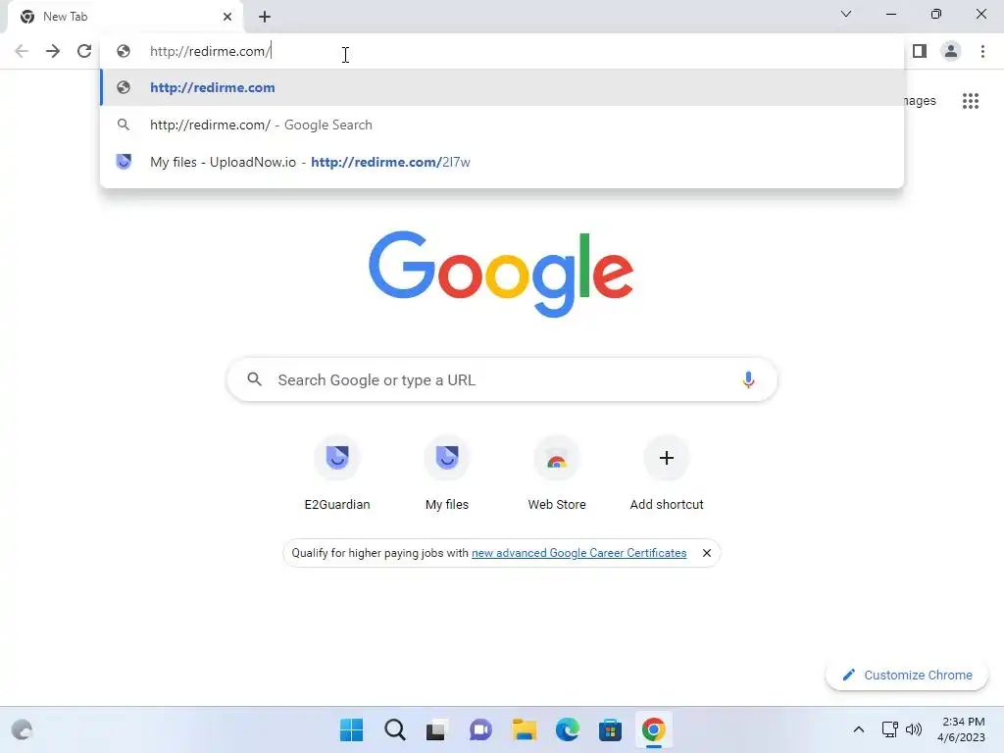Select the New Tab tab
1004x753 pixels.
[125, 18]
